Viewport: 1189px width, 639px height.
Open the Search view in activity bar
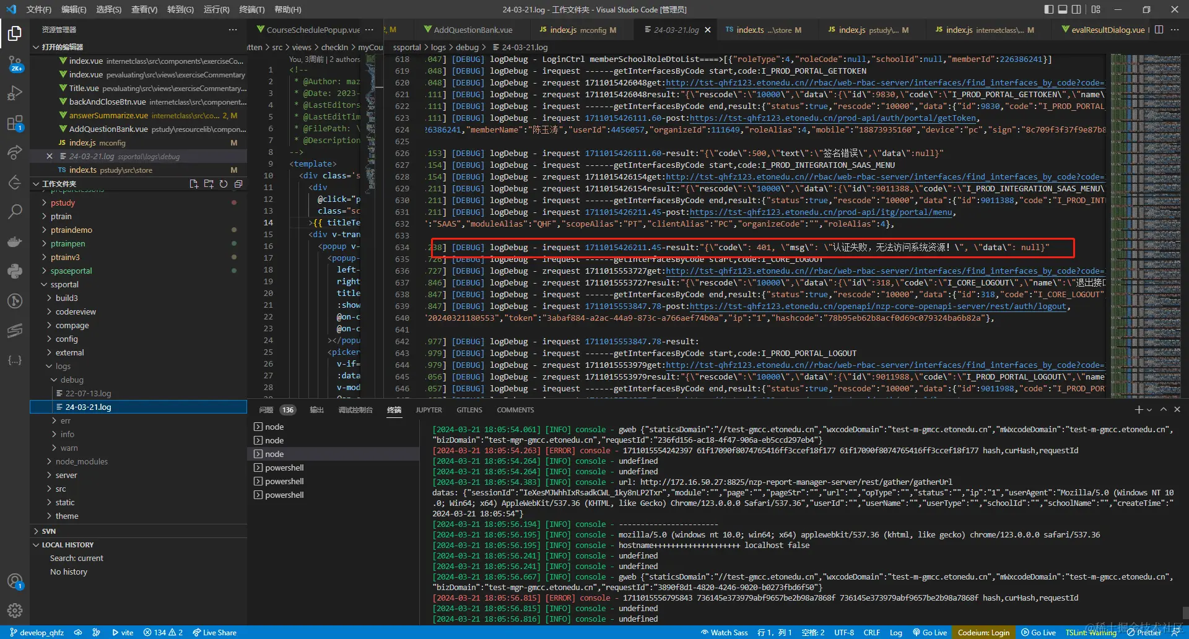tap(15, 212)
